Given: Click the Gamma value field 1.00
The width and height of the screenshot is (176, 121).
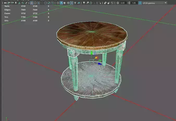Looking at the screenshot, I should [134, 3].
